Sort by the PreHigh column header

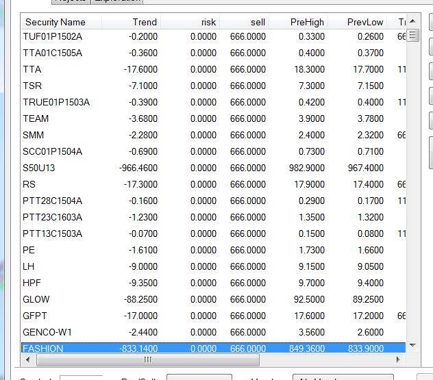(298, 22)
